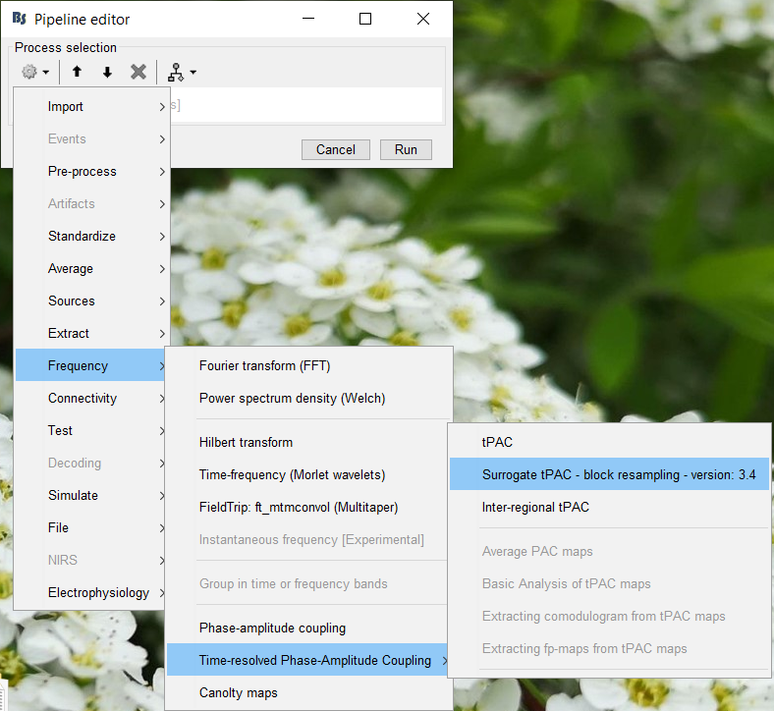Choose Power spectrum density (Welch)
The image size is (774, 711).
point(292,398)
